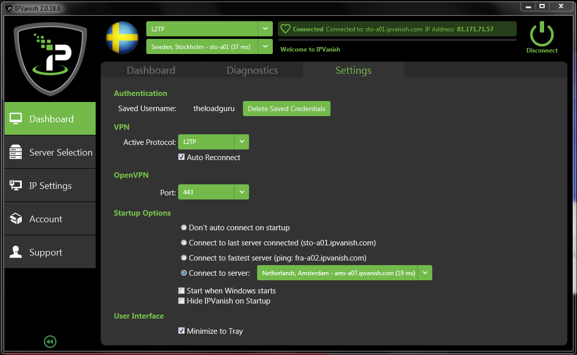
Task: Open Dashboard in the sidebar
Action: click(x=50, y=119)
